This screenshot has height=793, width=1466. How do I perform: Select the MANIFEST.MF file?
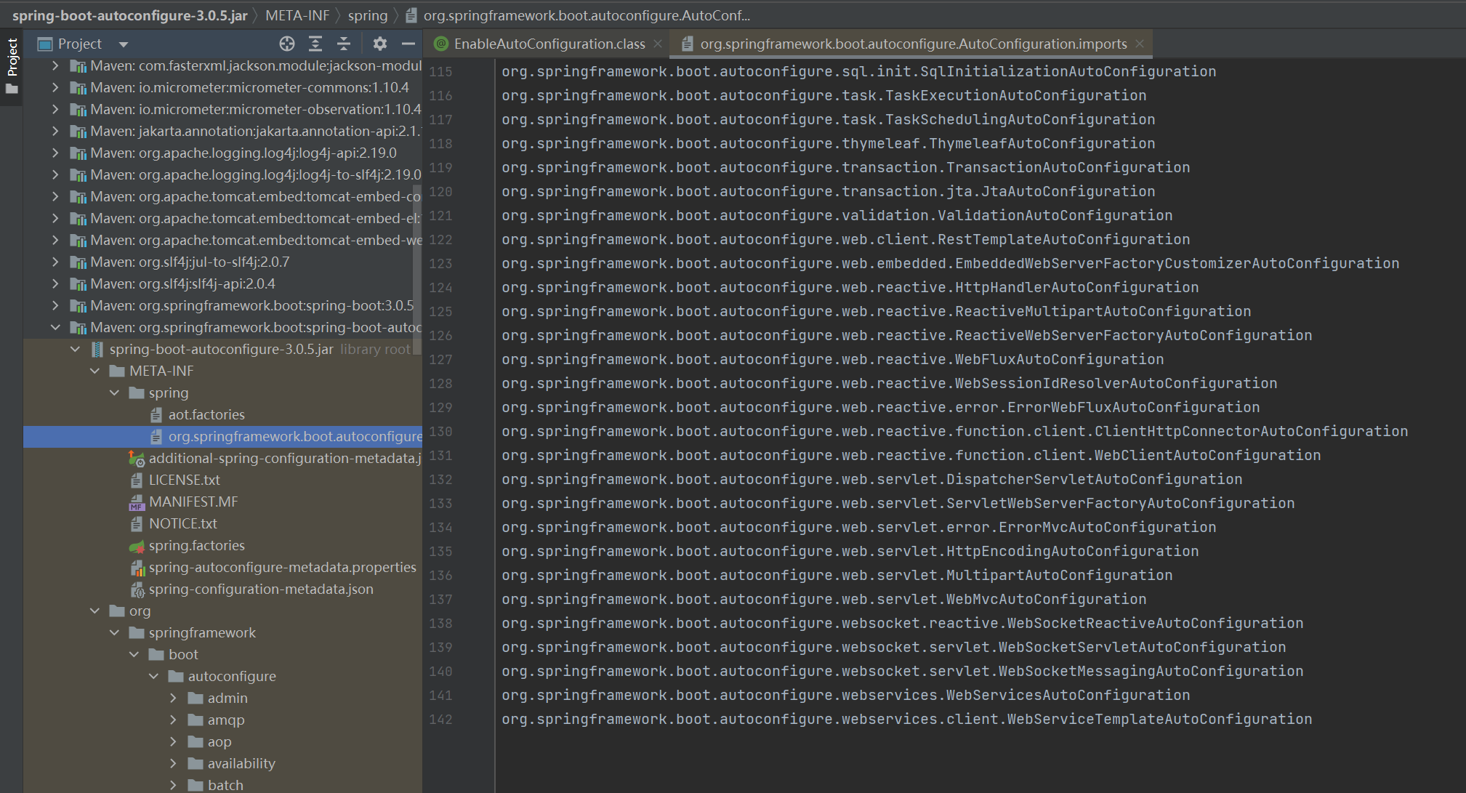point(193,502)
